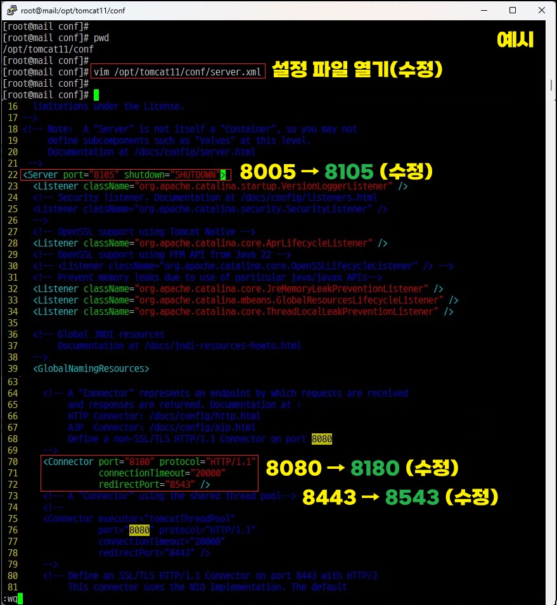Click line number 70 in vim
The height and width of the screenshot is (605, 557).
tap(13, 462)
